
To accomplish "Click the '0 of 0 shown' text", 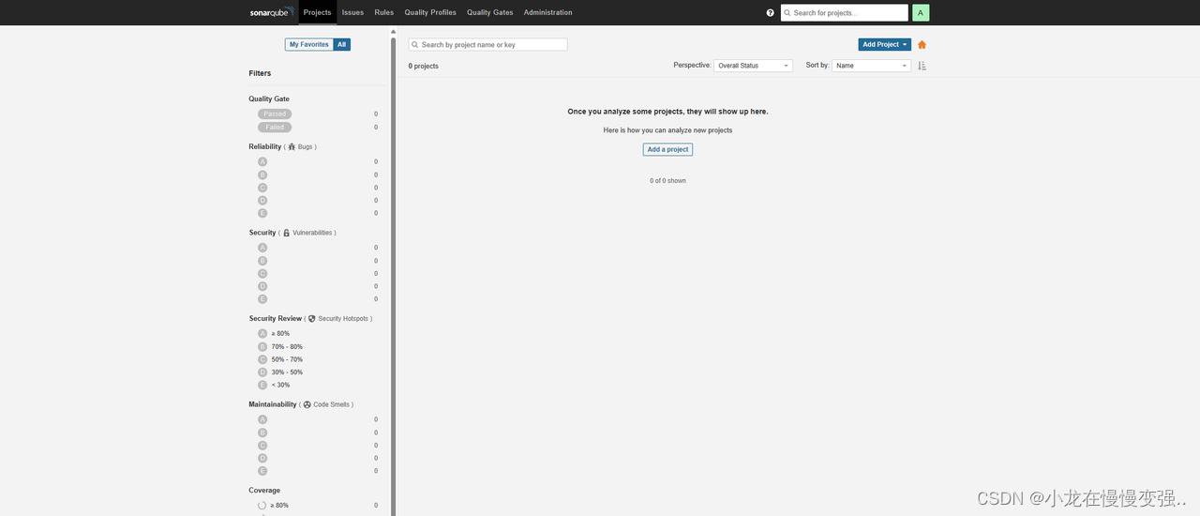I will point(667,181).
